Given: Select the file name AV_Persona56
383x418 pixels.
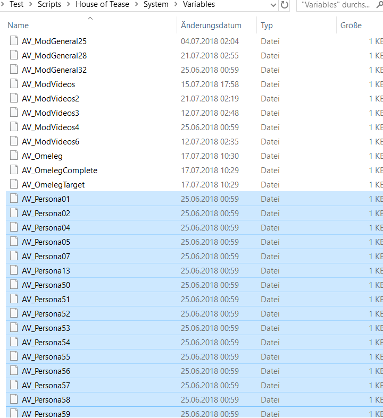Looking at the screenshot, I should tap(46, 371).
